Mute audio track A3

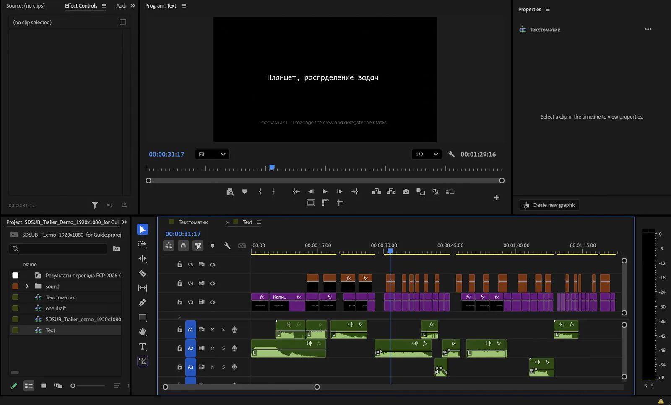coord(213,367)
